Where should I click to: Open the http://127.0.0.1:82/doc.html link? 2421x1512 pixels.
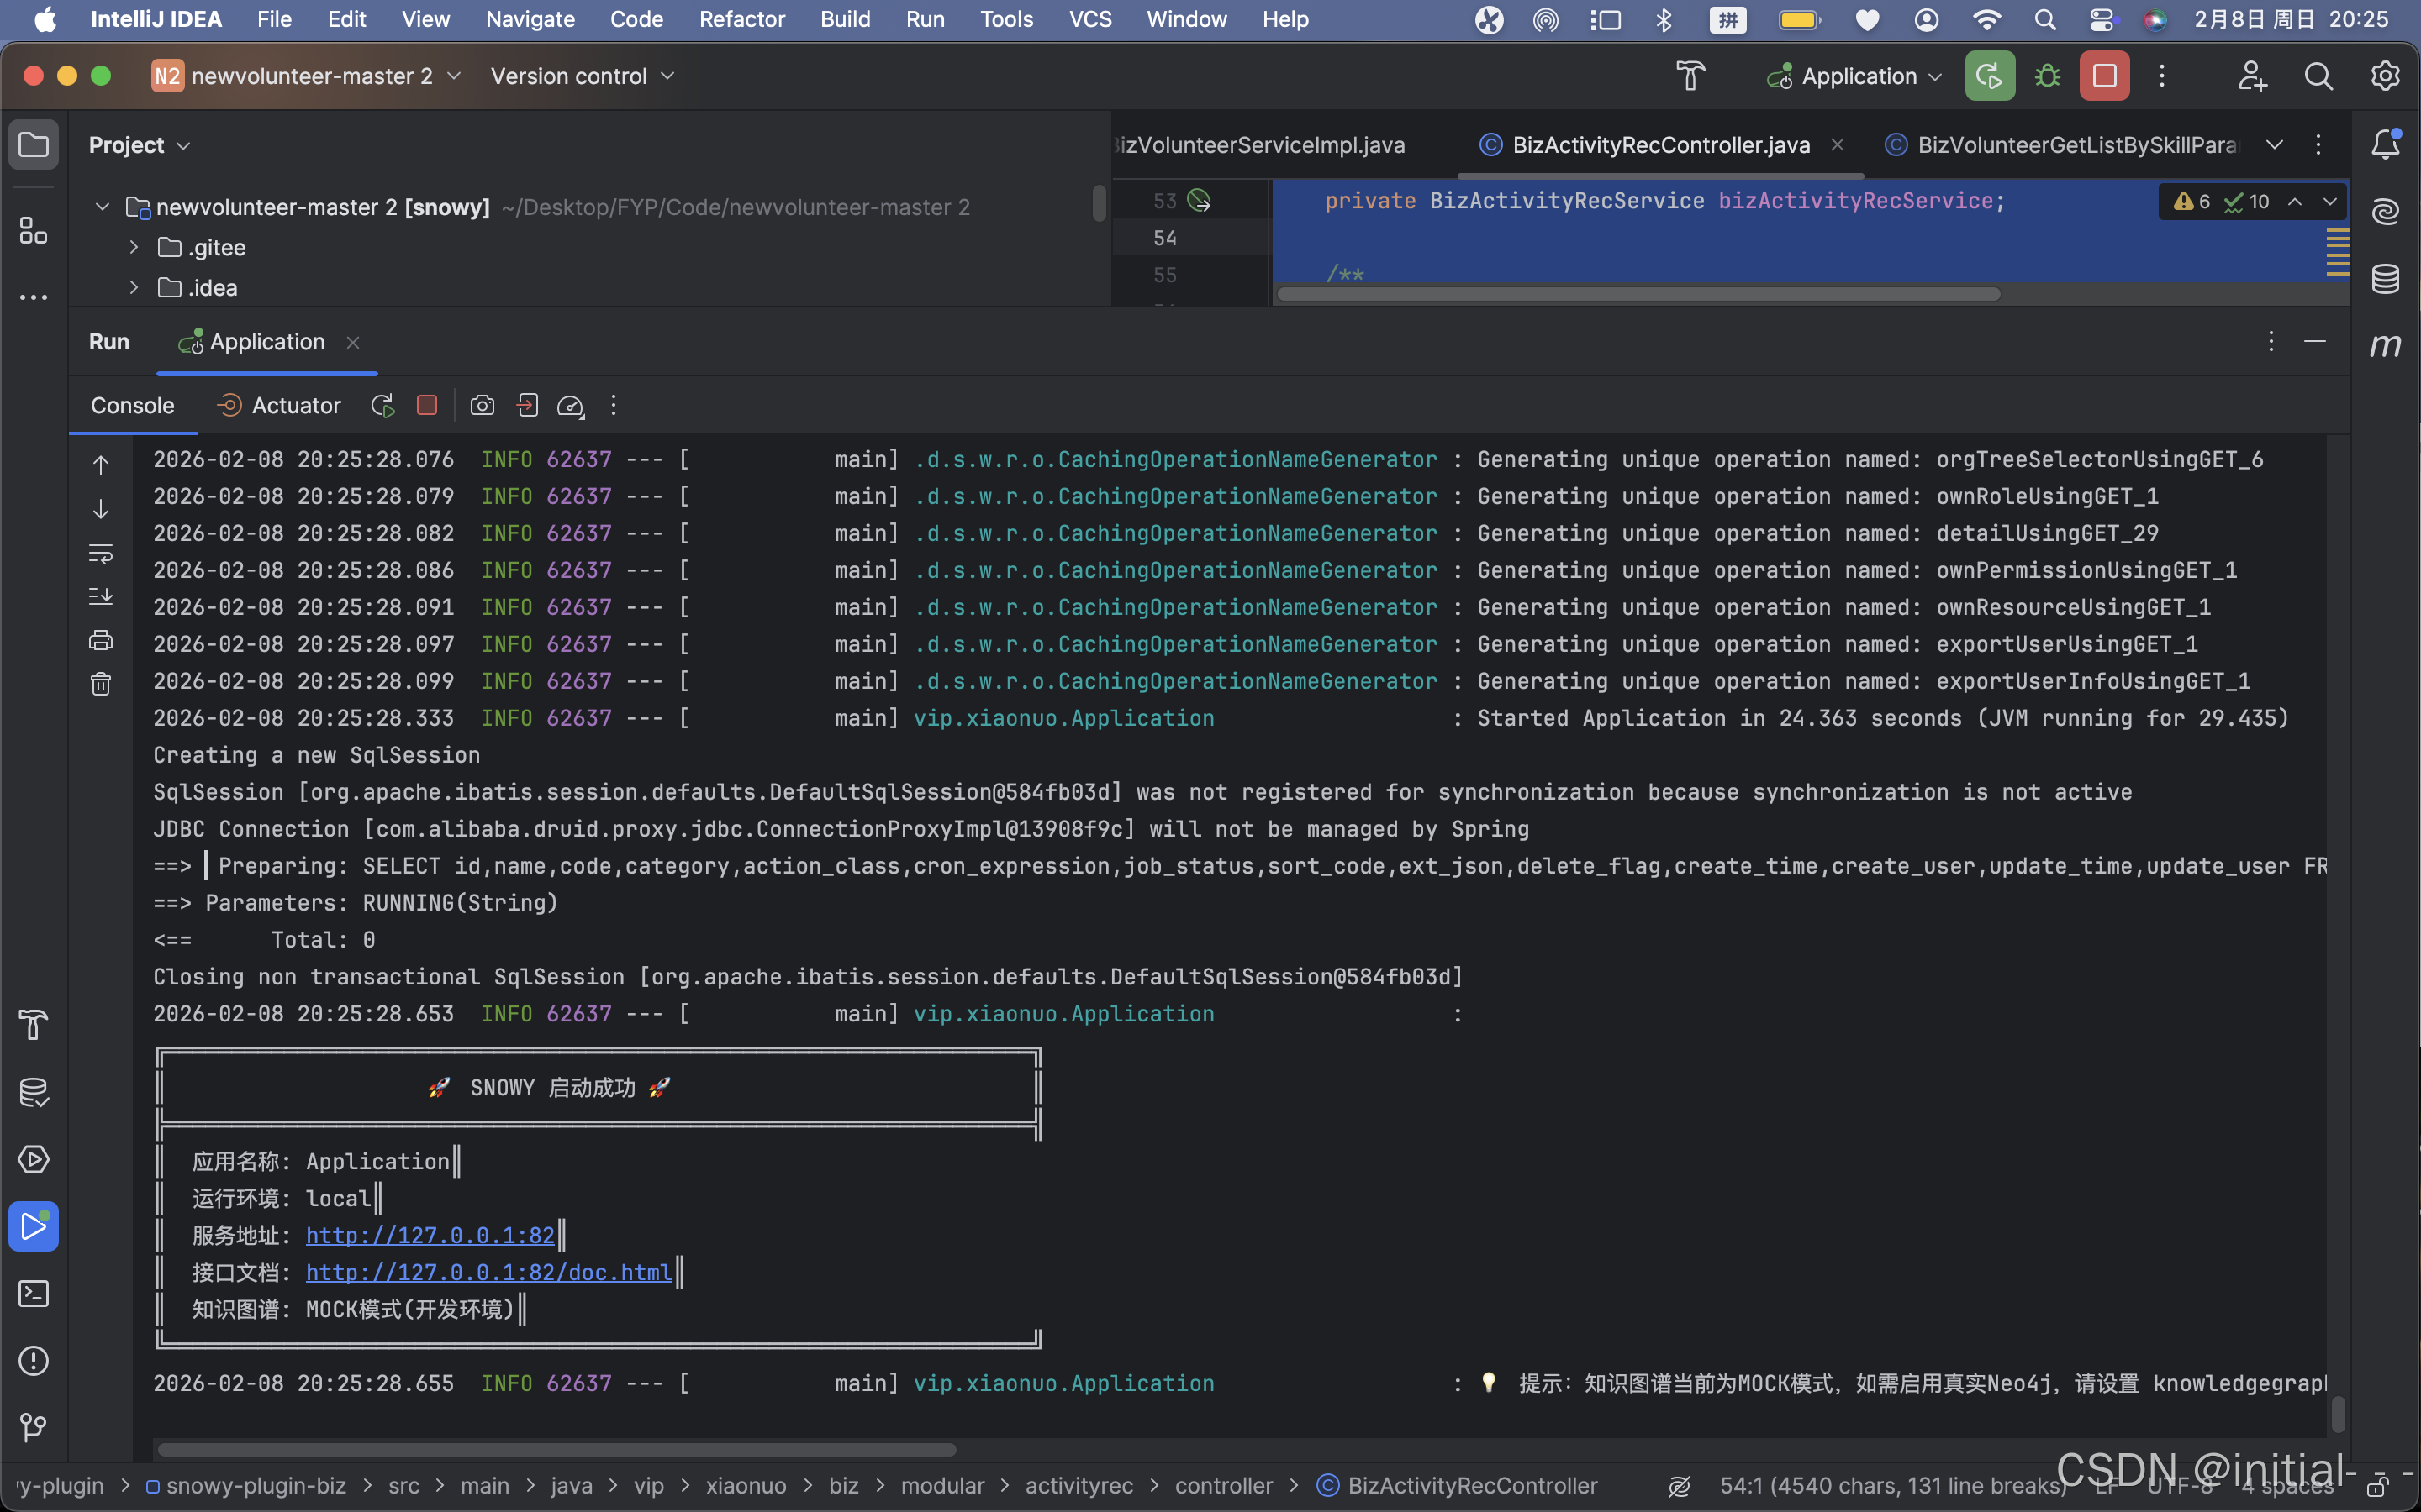(x=488, y=1272)
